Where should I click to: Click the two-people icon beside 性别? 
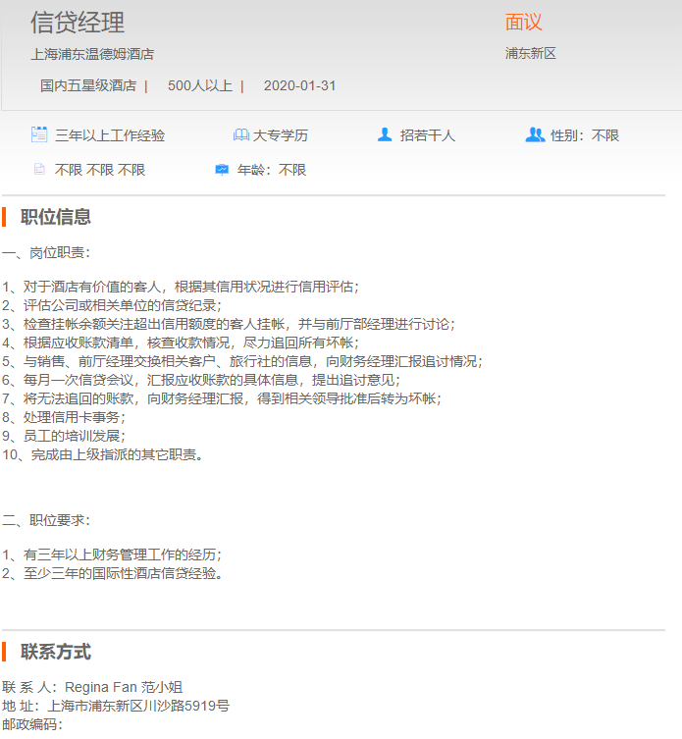[535, 135]
